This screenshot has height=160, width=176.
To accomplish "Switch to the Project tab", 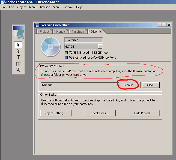I will [x=44, y=32].
